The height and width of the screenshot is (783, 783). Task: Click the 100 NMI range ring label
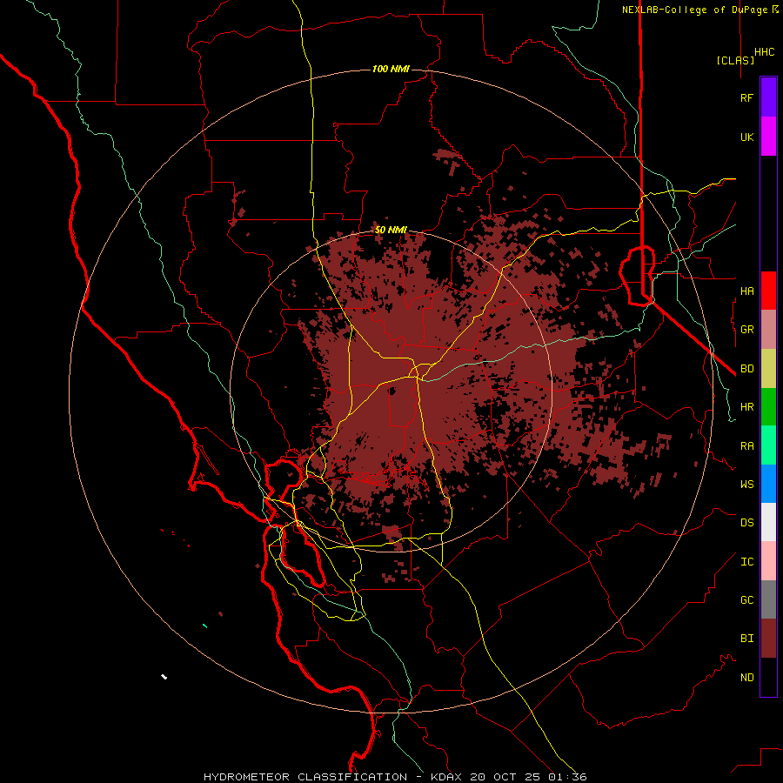pos(391,69)
